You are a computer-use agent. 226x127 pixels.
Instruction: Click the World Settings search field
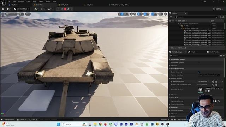[x=195, y=55]
